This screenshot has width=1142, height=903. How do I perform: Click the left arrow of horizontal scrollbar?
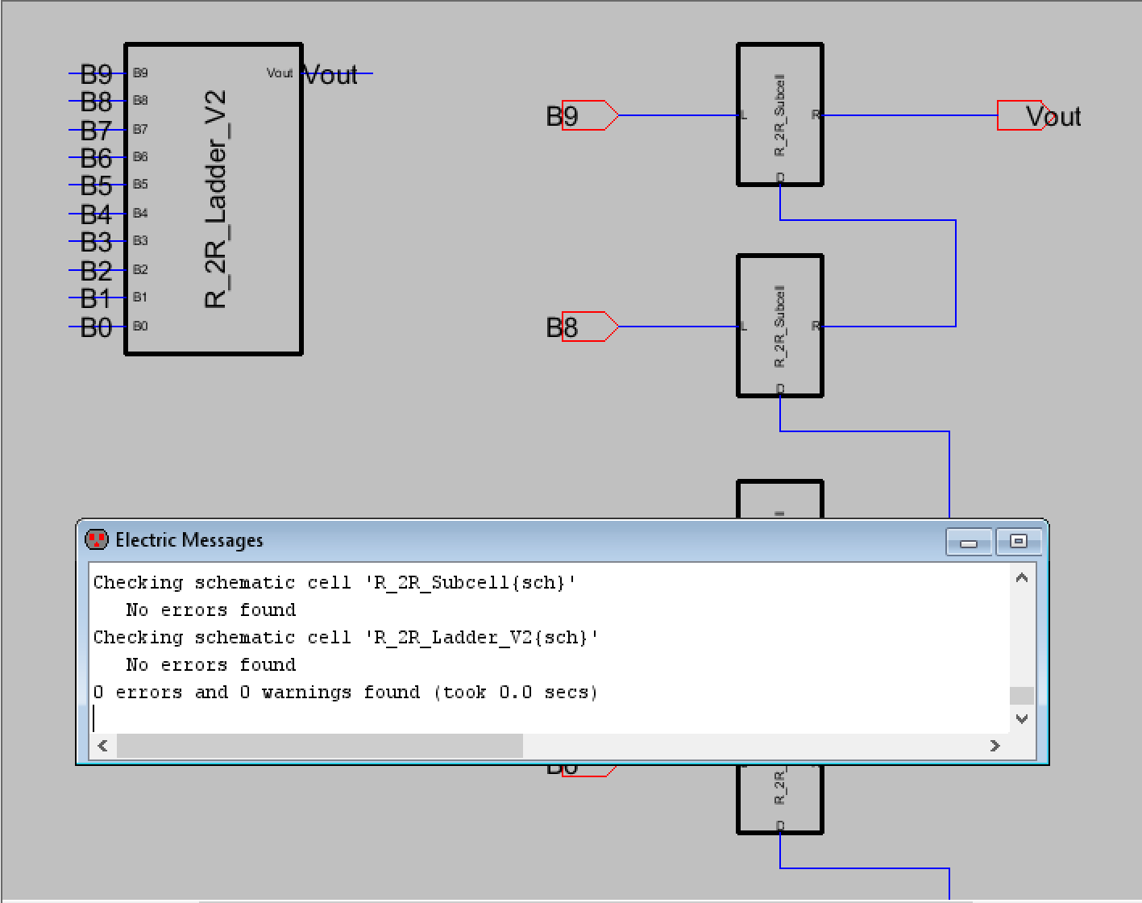point(103,746)
